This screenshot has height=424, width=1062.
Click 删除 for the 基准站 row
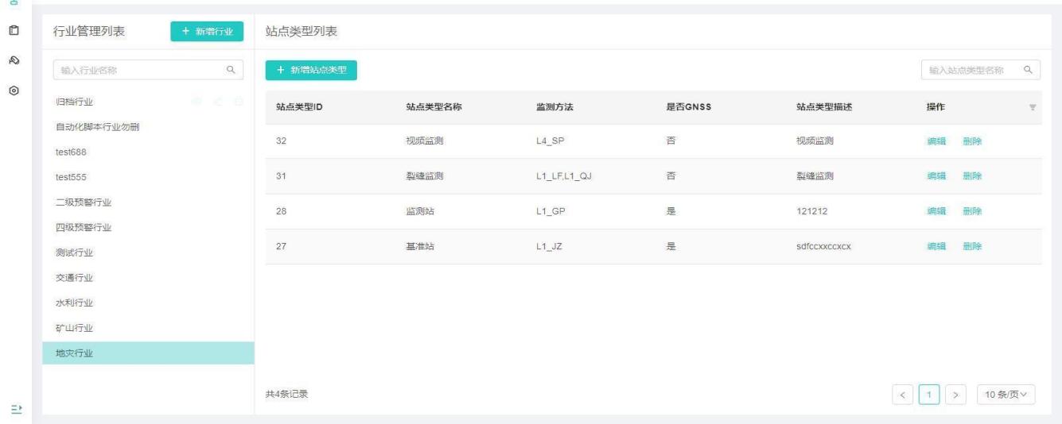[x=972, y=246]
